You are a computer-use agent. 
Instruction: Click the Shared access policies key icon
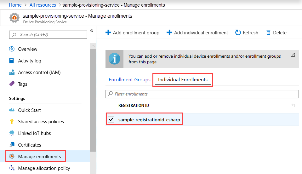(12, 121)
